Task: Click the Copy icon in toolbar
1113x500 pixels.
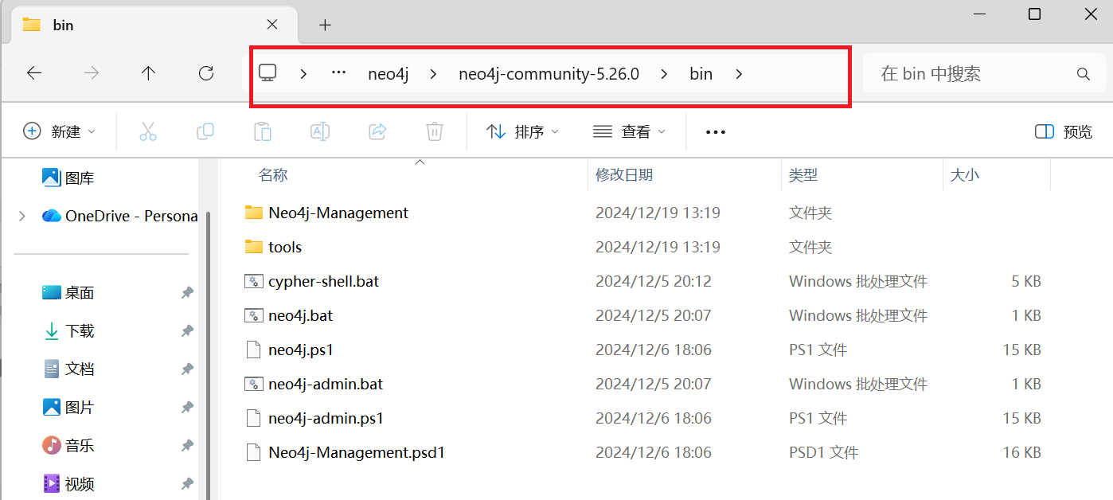Action: [205, 131]
